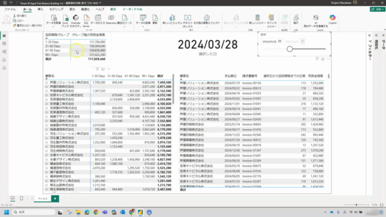The height and width of the screenshot is (217, 386).
Task: Select the モデリング ribbon tab
Action: point(56,10)
